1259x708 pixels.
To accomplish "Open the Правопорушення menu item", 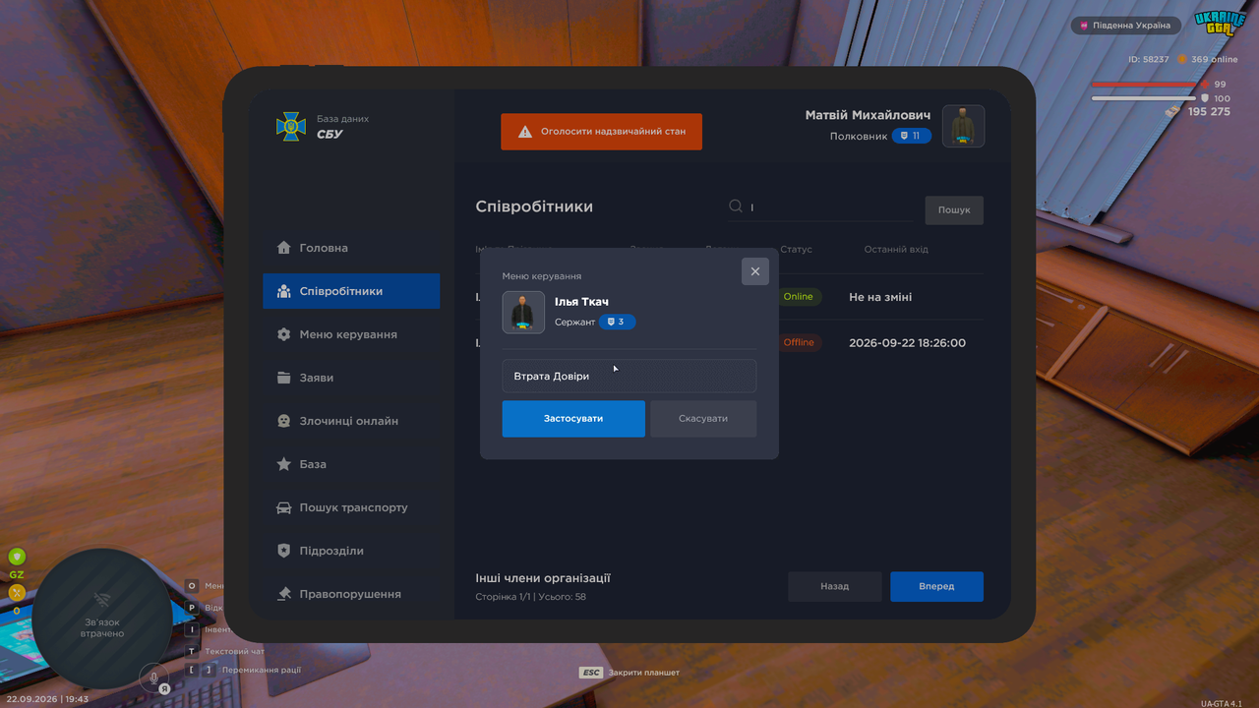I will click(351, 594).
